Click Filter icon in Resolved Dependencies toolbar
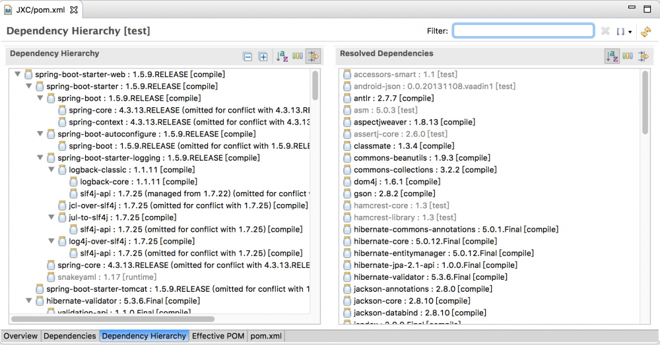This screenshot has height=345, width=660. 643,57
